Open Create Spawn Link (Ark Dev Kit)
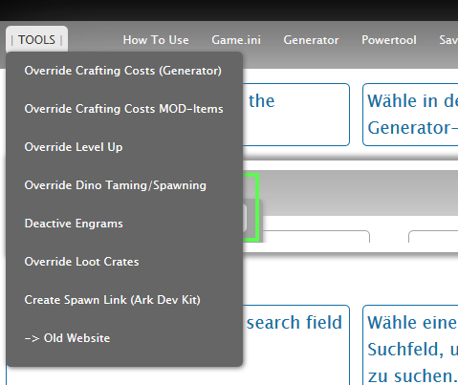This screenshot has height=385, width=458. 113,300
